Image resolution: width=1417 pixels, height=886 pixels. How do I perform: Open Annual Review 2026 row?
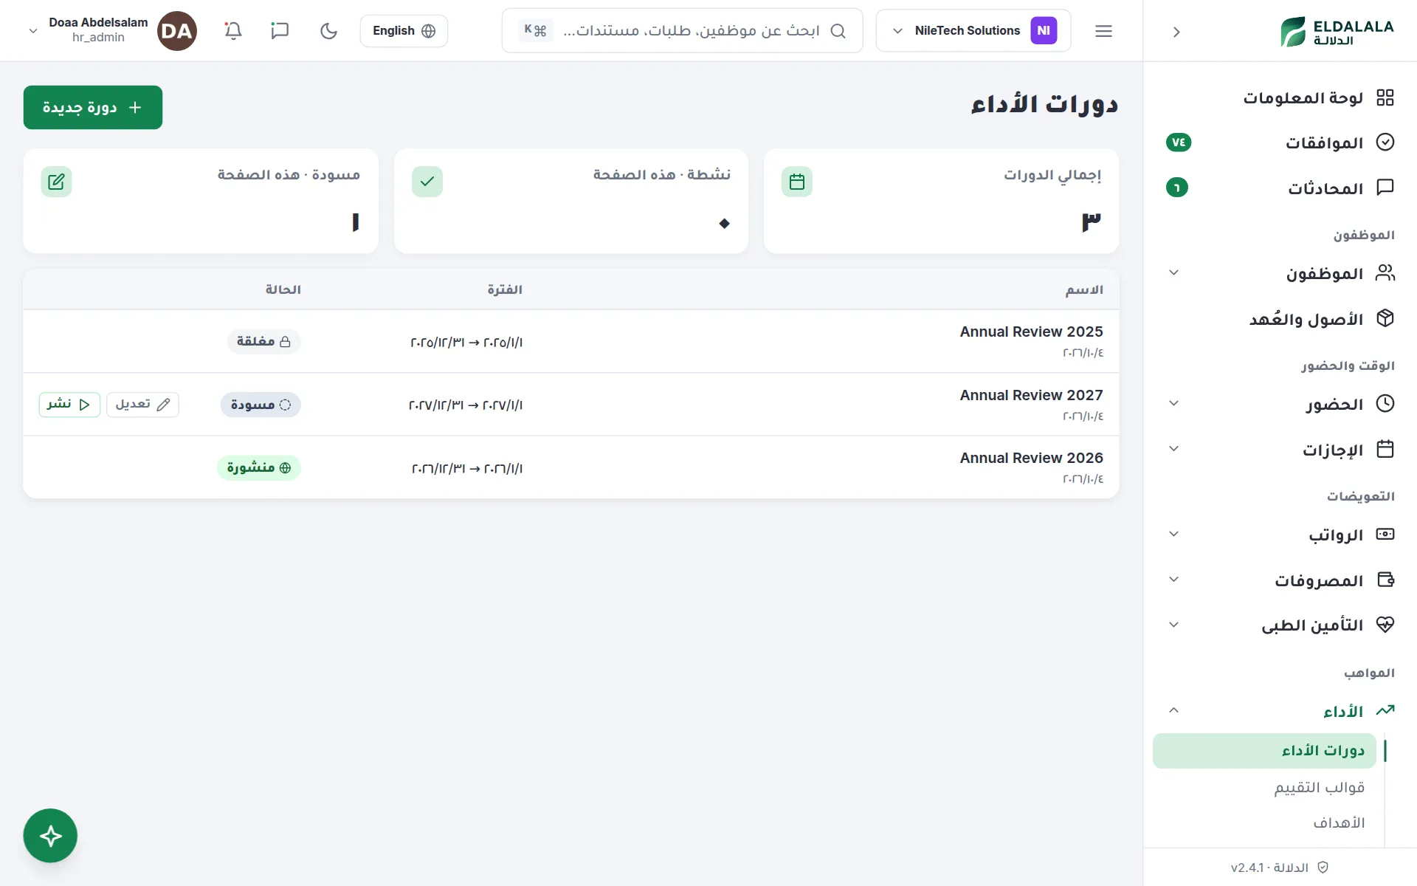coord(571,467)
